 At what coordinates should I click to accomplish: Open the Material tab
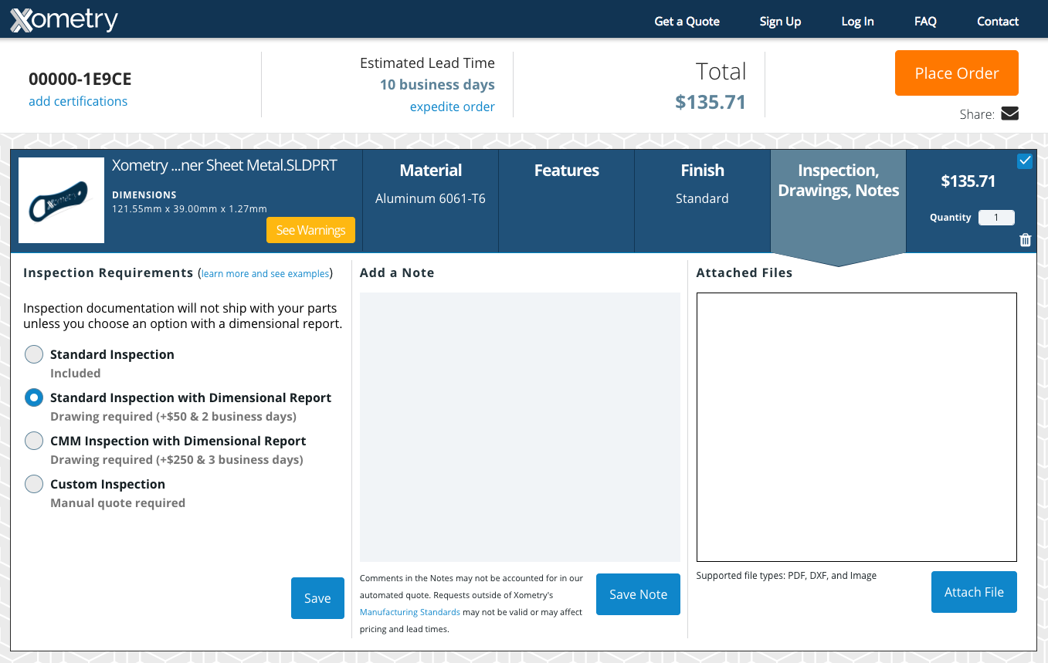pos(430,201)
